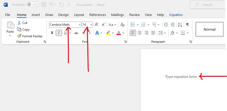Image resolution: width=227 pixels, height=111 pixels.
Task: Expand the Change Case Aa dropdown
Action: [x=112, y=25]
